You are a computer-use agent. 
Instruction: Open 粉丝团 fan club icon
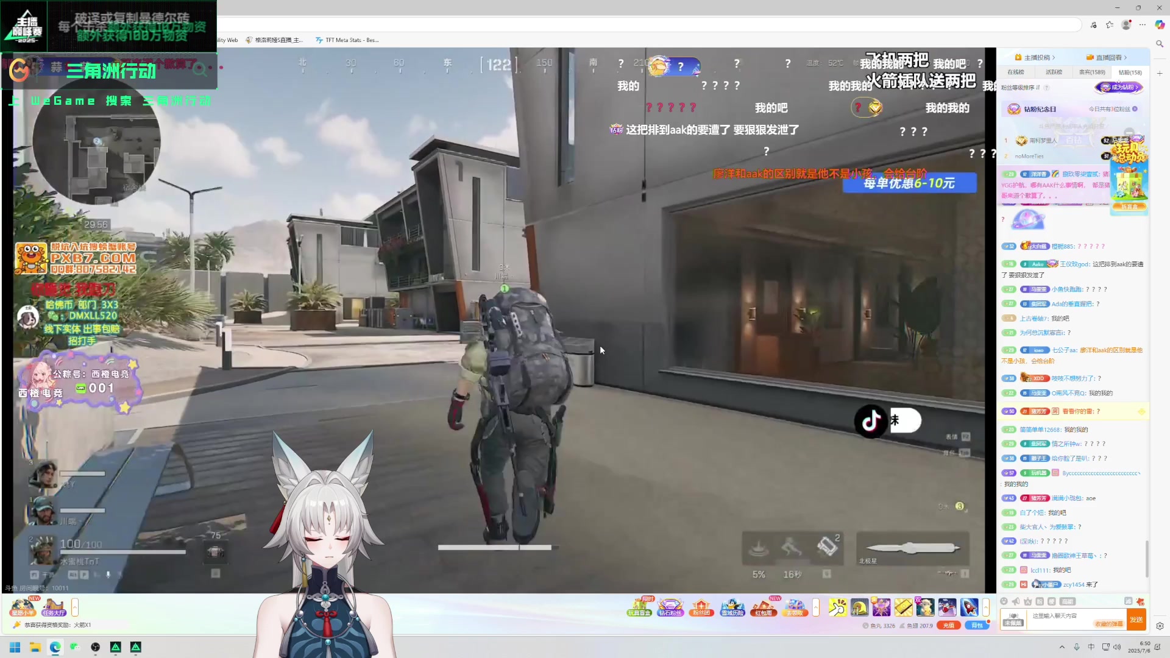coord(701,607)
